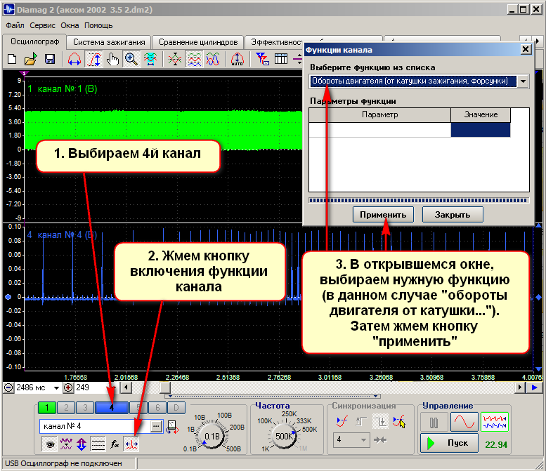Image resolution: width=546 pixels, height=471 pixels.
Task: Save oscillogram with floppy disk icon
Action: [x=50, y=59]
